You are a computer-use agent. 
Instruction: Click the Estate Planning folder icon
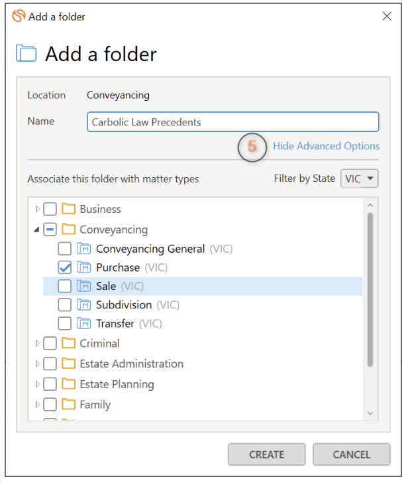[68, 384]
